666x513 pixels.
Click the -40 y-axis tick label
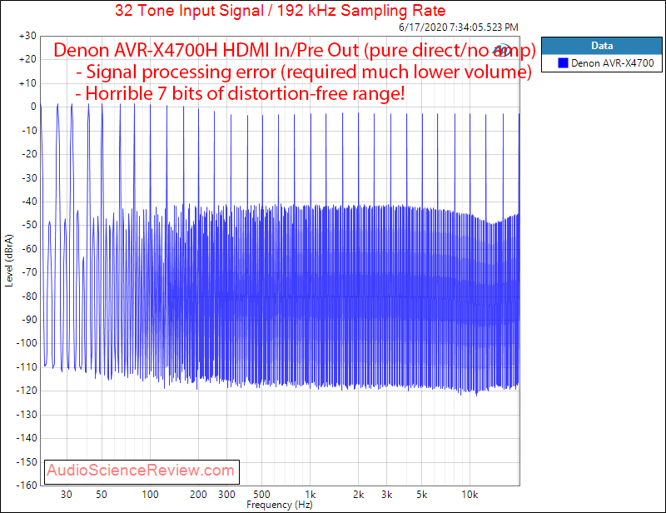point(29,202)
